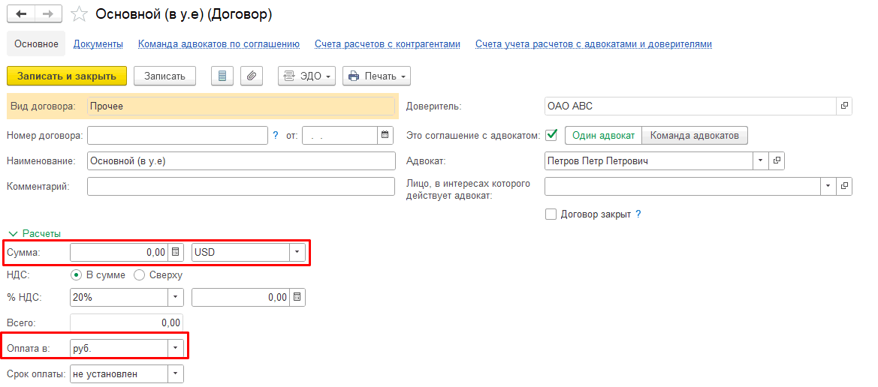Open Доверитель record with open icon
This screenshot has width=878, height=387.
(x=844, y=106)
